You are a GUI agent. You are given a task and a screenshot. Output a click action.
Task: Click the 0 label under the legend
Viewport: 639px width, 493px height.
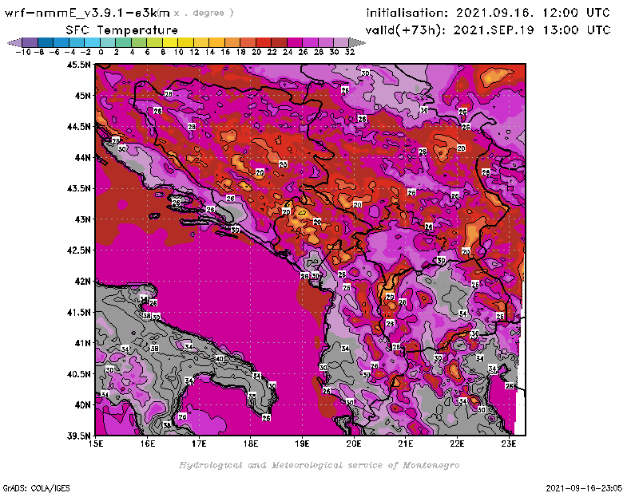click(x=101, y=52)
